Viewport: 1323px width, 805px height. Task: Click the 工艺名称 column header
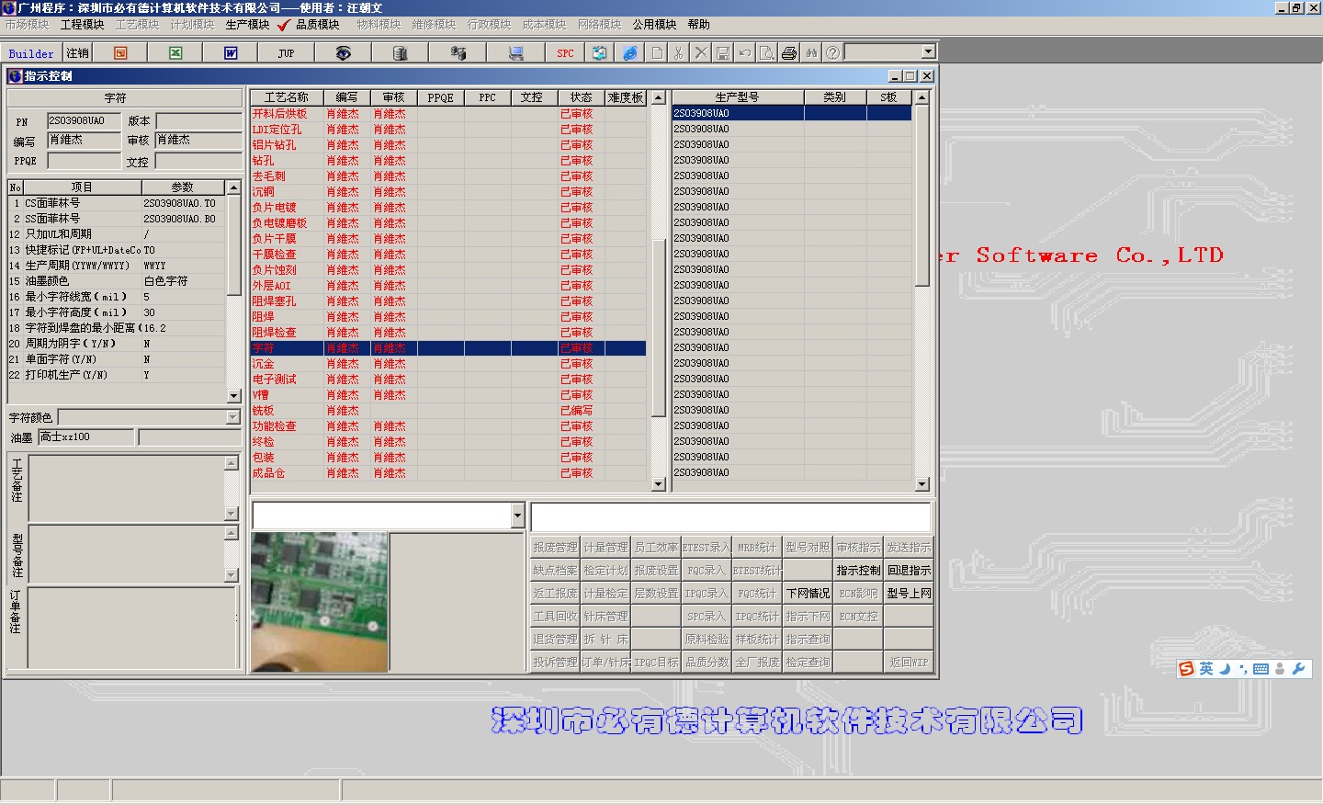287,97
